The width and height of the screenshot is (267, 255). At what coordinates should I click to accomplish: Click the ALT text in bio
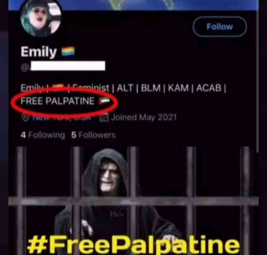(x=125, y=88)
